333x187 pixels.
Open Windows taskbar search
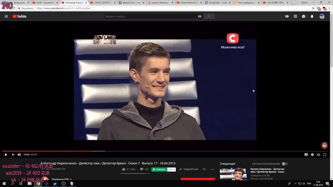pos(12,183)
